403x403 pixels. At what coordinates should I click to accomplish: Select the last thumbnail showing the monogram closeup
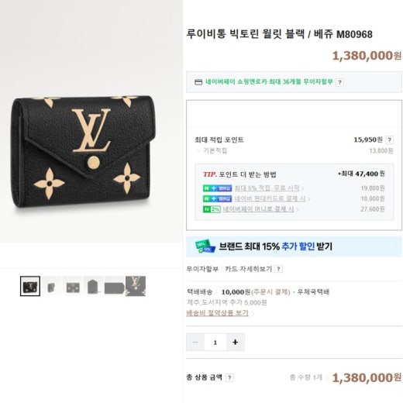coord(136,286)
